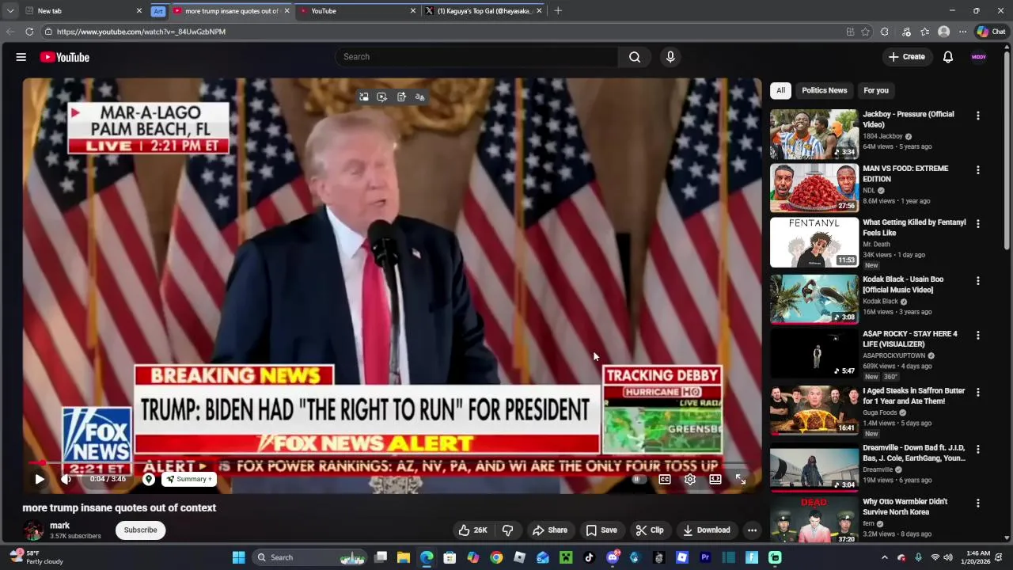This screenshot has height=570, width=1013.
Task: Open Adobe Premiere Pro from taskbar
Action: click(x=705, y=557)
